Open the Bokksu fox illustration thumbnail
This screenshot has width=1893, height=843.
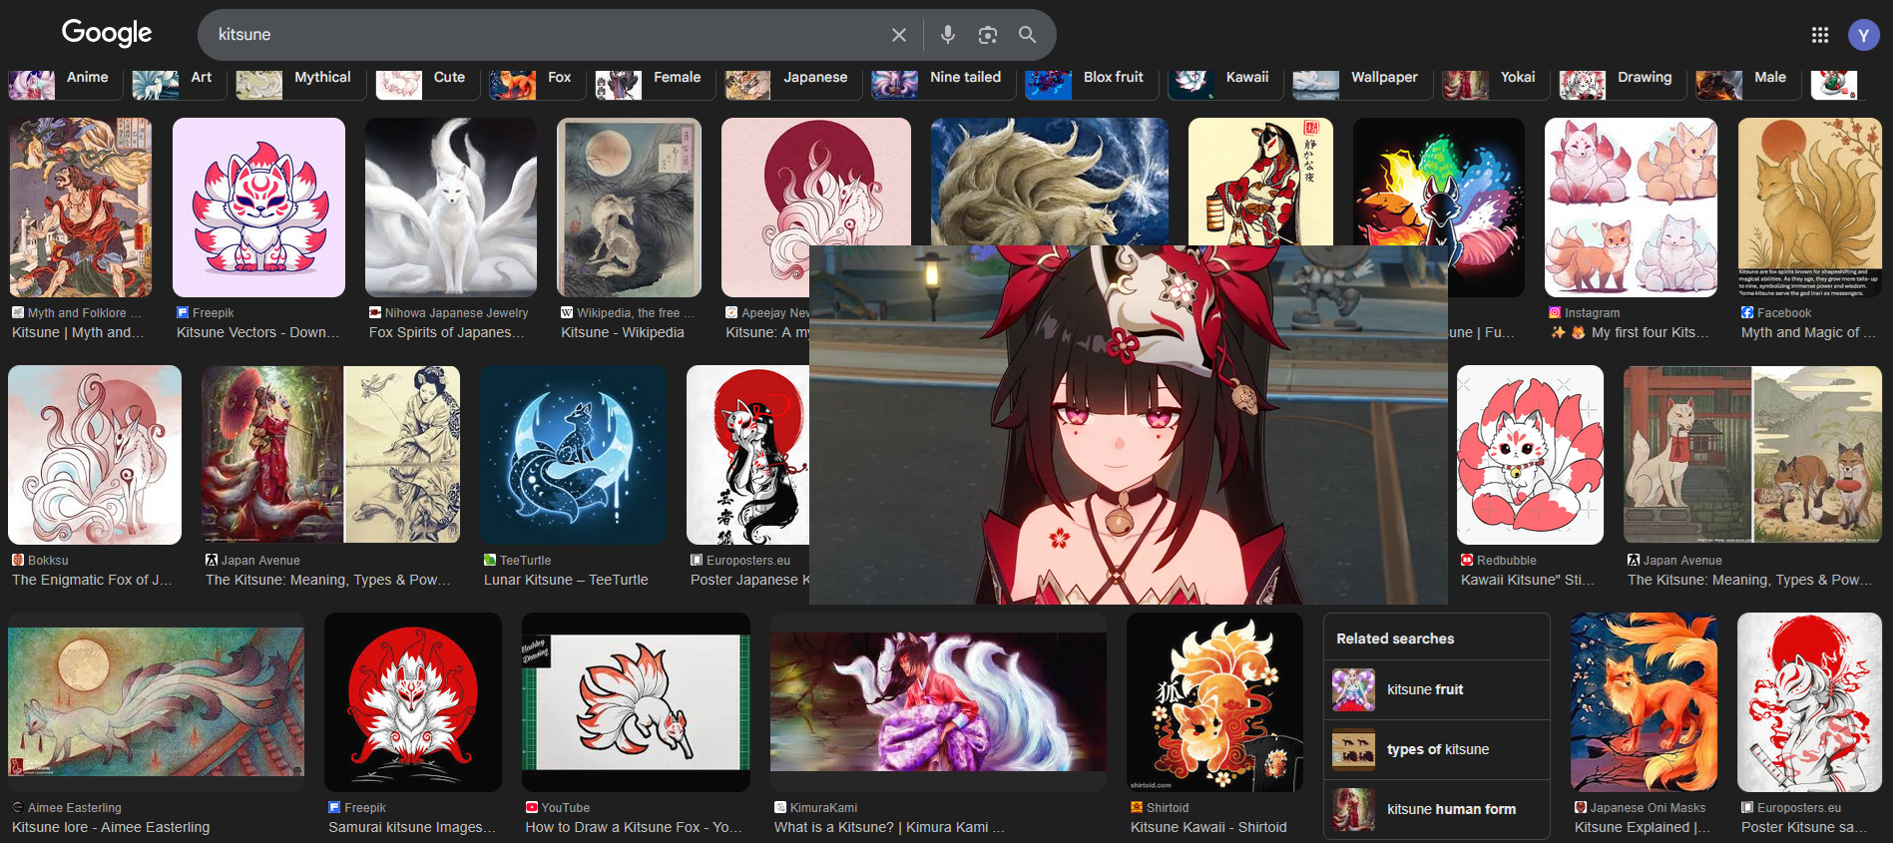95,455
